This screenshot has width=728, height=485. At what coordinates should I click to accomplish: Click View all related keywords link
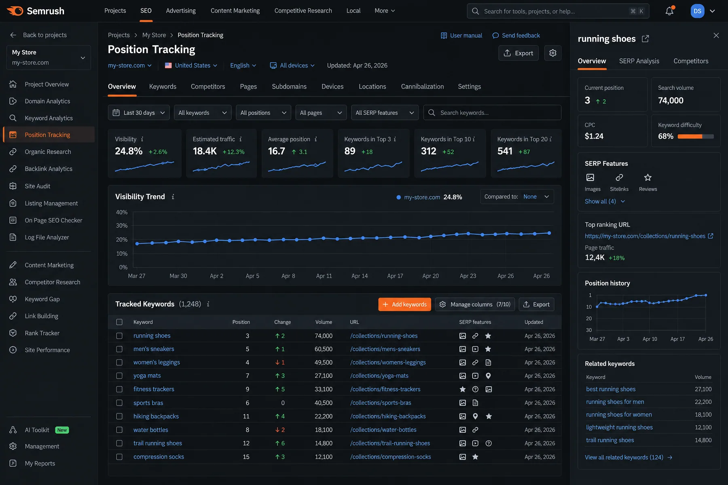point(629,458)
